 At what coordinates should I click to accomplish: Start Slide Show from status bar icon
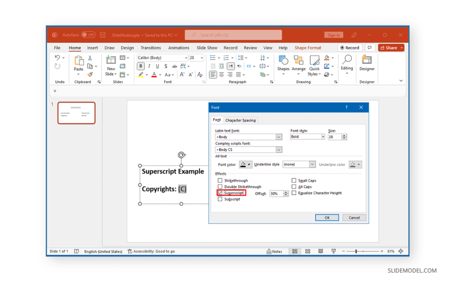(x=334, y=251)
